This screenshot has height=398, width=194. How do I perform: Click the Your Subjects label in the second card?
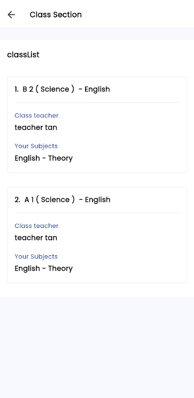coord(36,256)
